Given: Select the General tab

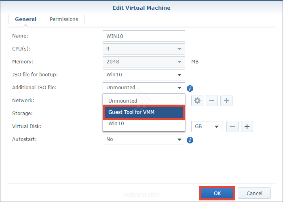Looking at the screenshot, I should click(25, 19).
